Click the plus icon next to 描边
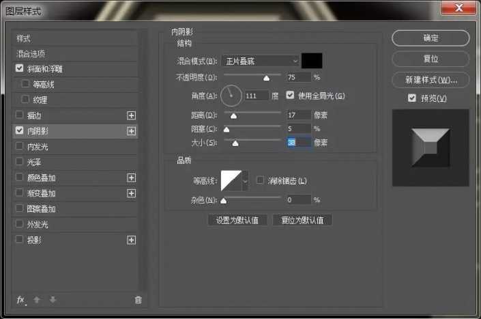This screenshot has width=481, height=319. pos(132,115)
